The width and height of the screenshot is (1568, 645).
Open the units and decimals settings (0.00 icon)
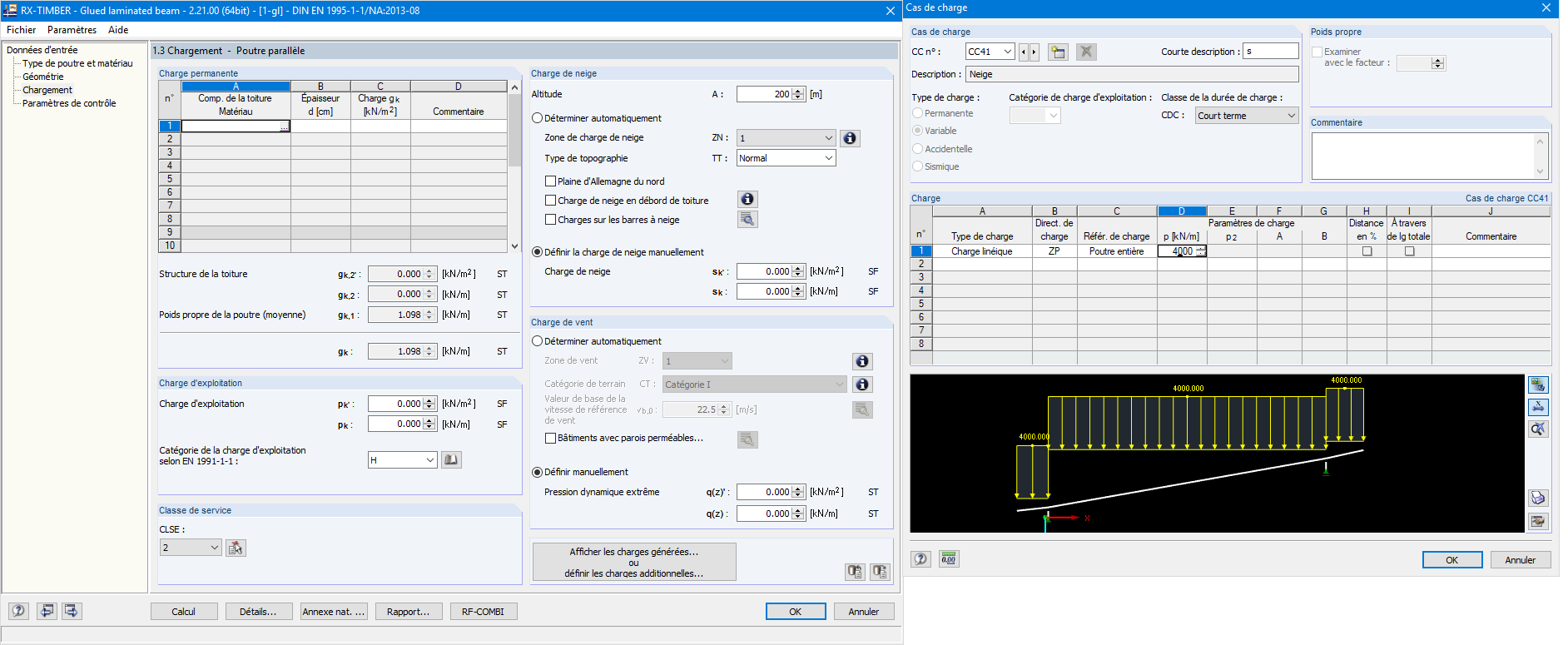click(949, 559)
